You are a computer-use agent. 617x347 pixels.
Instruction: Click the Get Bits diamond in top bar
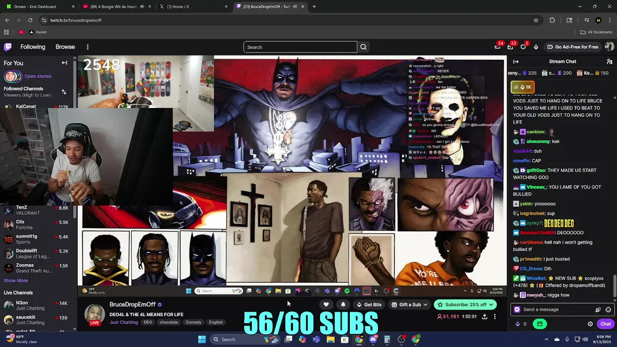coord(536,47)
